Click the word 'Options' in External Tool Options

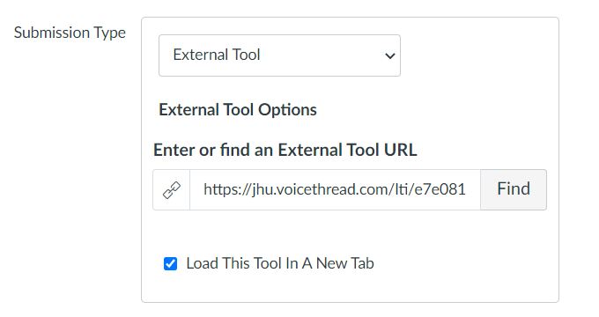pos(287,110)
